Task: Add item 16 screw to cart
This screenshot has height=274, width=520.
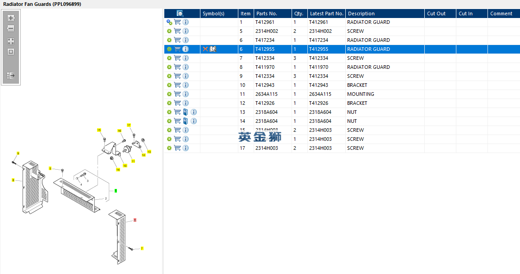Action: click(177, 139)
